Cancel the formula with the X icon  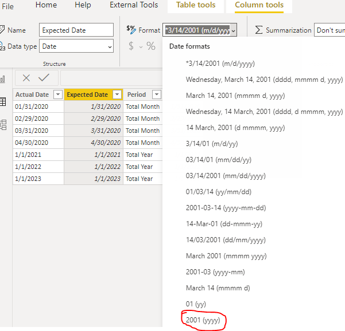coord(26,78)
